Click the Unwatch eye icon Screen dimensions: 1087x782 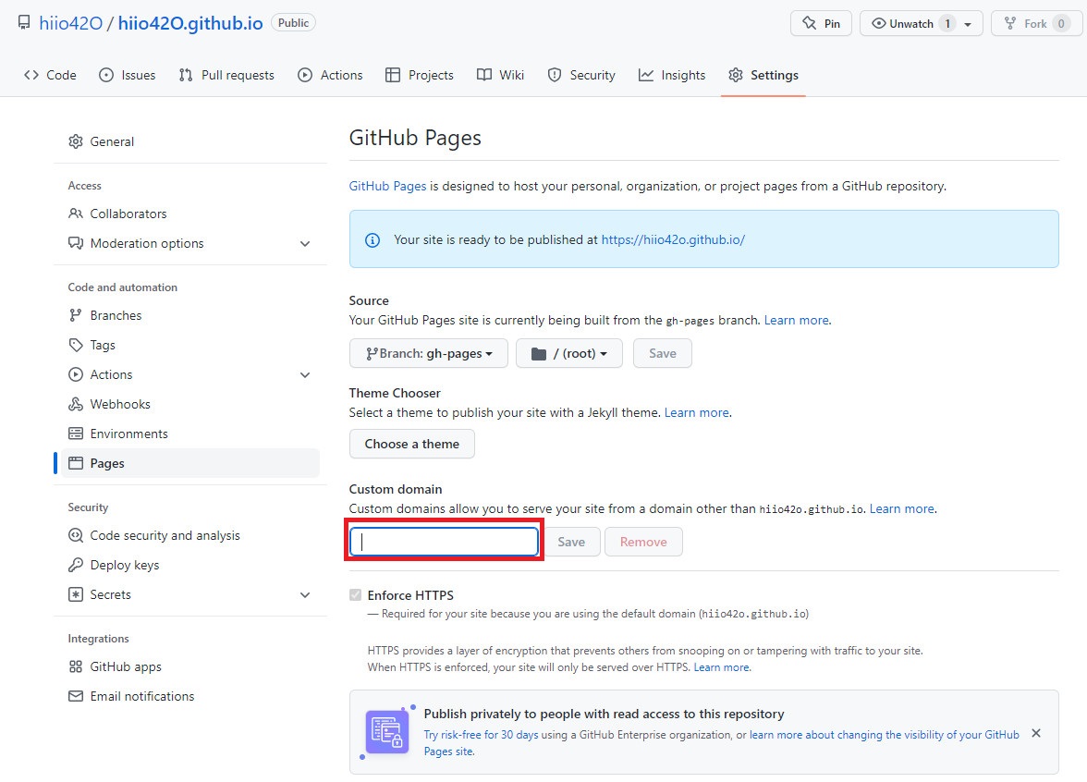click(x=878, y=23)
